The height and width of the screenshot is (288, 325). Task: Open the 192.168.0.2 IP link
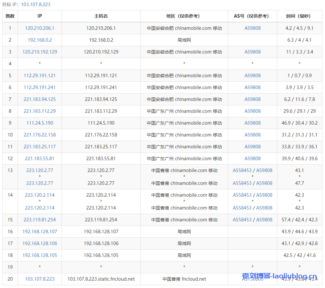click(x=40, y=40)
